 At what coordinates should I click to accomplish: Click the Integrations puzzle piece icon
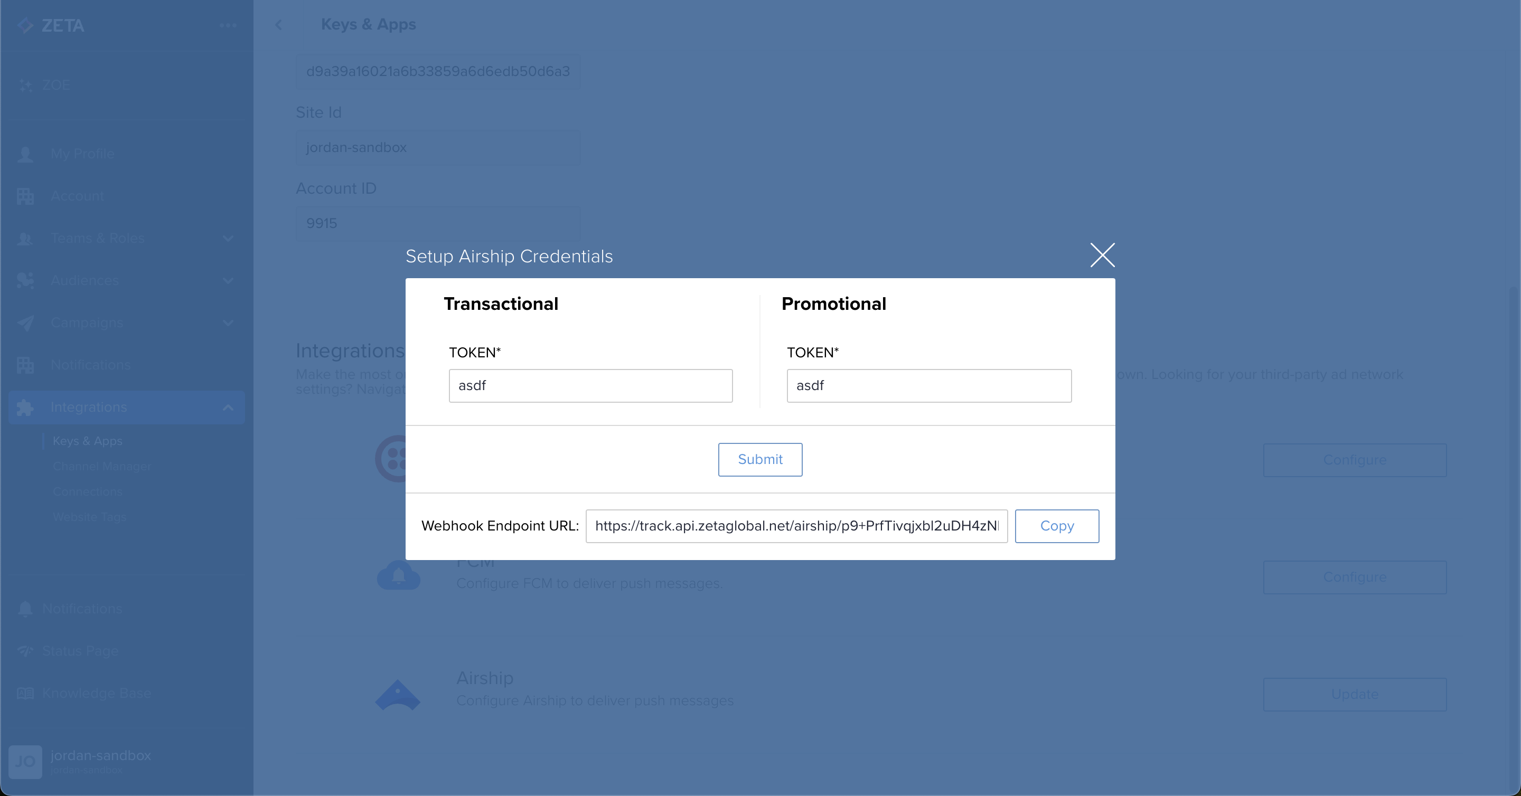coord(25,407)
